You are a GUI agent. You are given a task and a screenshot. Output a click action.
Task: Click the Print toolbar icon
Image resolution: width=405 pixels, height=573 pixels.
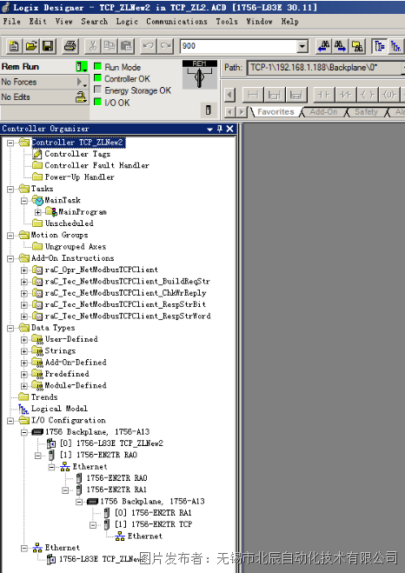click(x=70, y=46)
